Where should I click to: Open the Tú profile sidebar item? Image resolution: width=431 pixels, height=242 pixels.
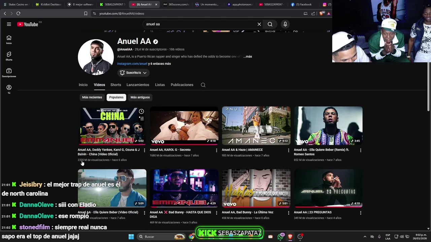pos(9,89)
